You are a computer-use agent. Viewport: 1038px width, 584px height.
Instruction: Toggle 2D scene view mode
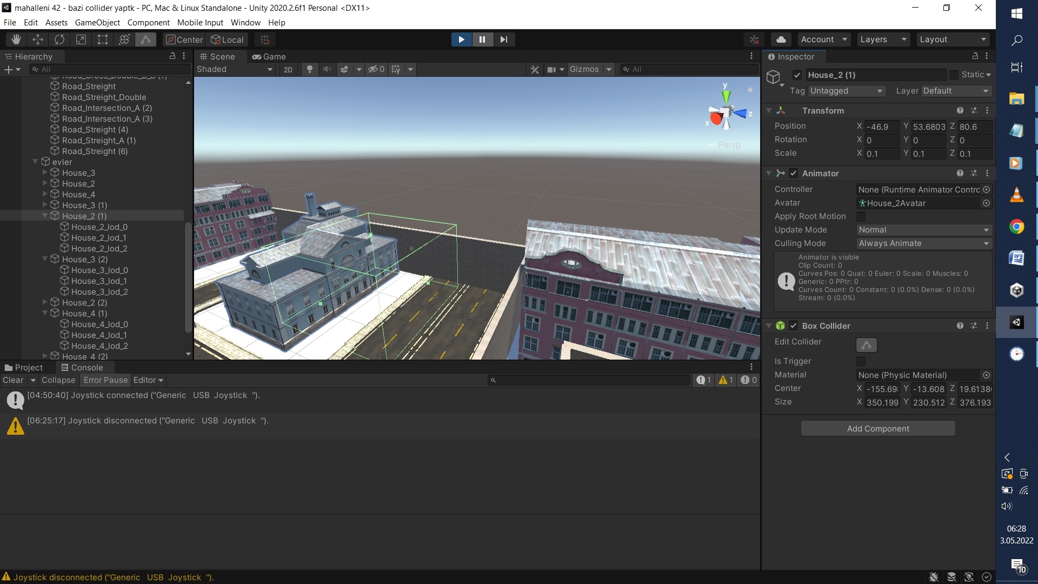pyautogui.click(x=288, y=69)
